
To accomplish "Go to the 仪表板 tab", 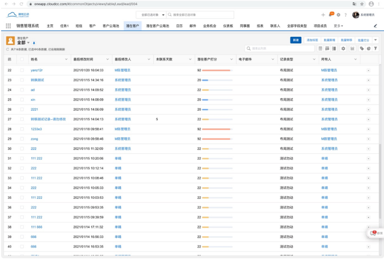I will pos(228,26).
